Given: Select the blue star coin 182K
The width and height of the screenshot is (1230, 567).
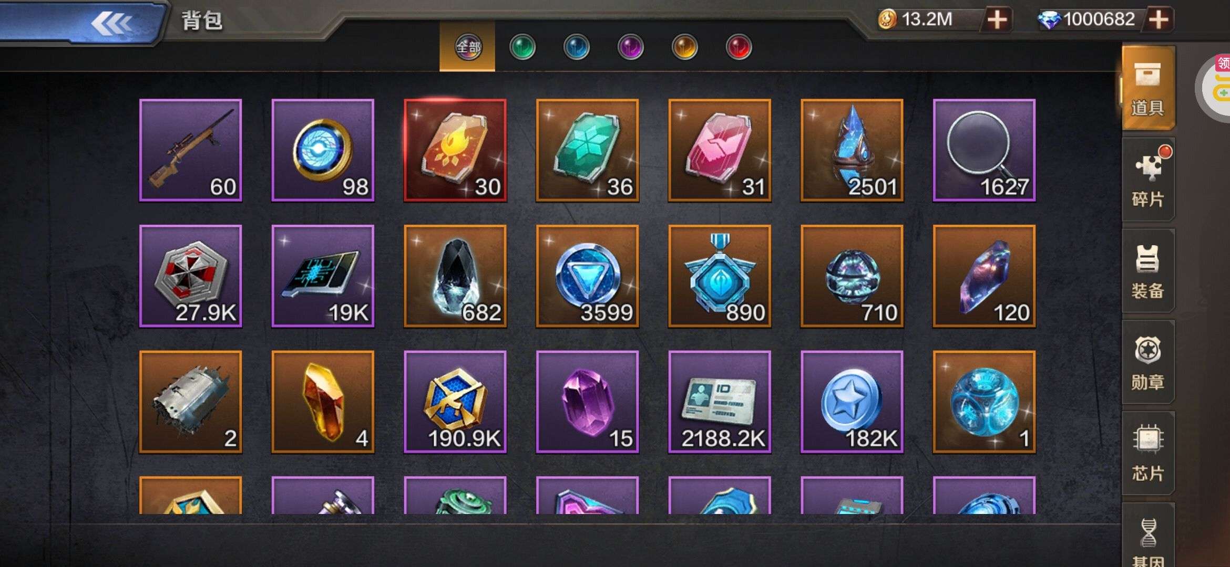Looking at the screenshot, I should [852, 402].
